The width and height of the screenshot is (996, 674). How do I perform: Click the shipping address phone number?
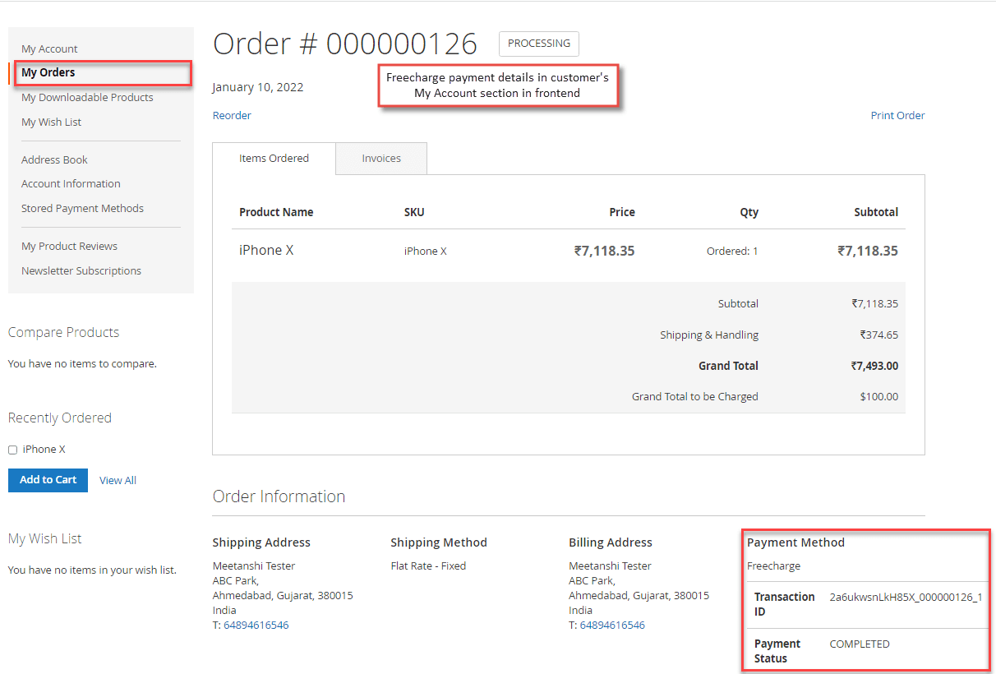(x=256, y=625)
